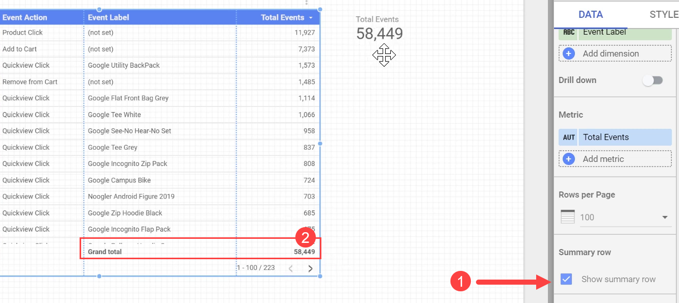Toggle the Drill down switch
Image resolution: width=679 pixels, height=303 pixels.
(652, 80)
